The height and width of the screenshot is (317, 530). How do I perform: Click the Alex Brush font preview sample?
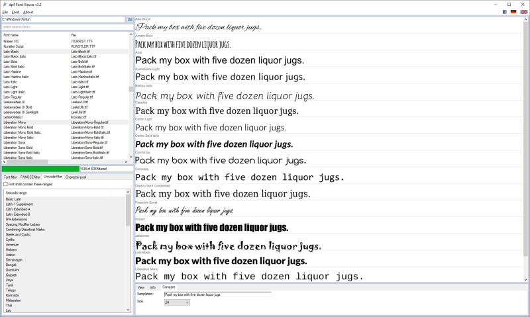pyautogui.click(x=198, y=27)
